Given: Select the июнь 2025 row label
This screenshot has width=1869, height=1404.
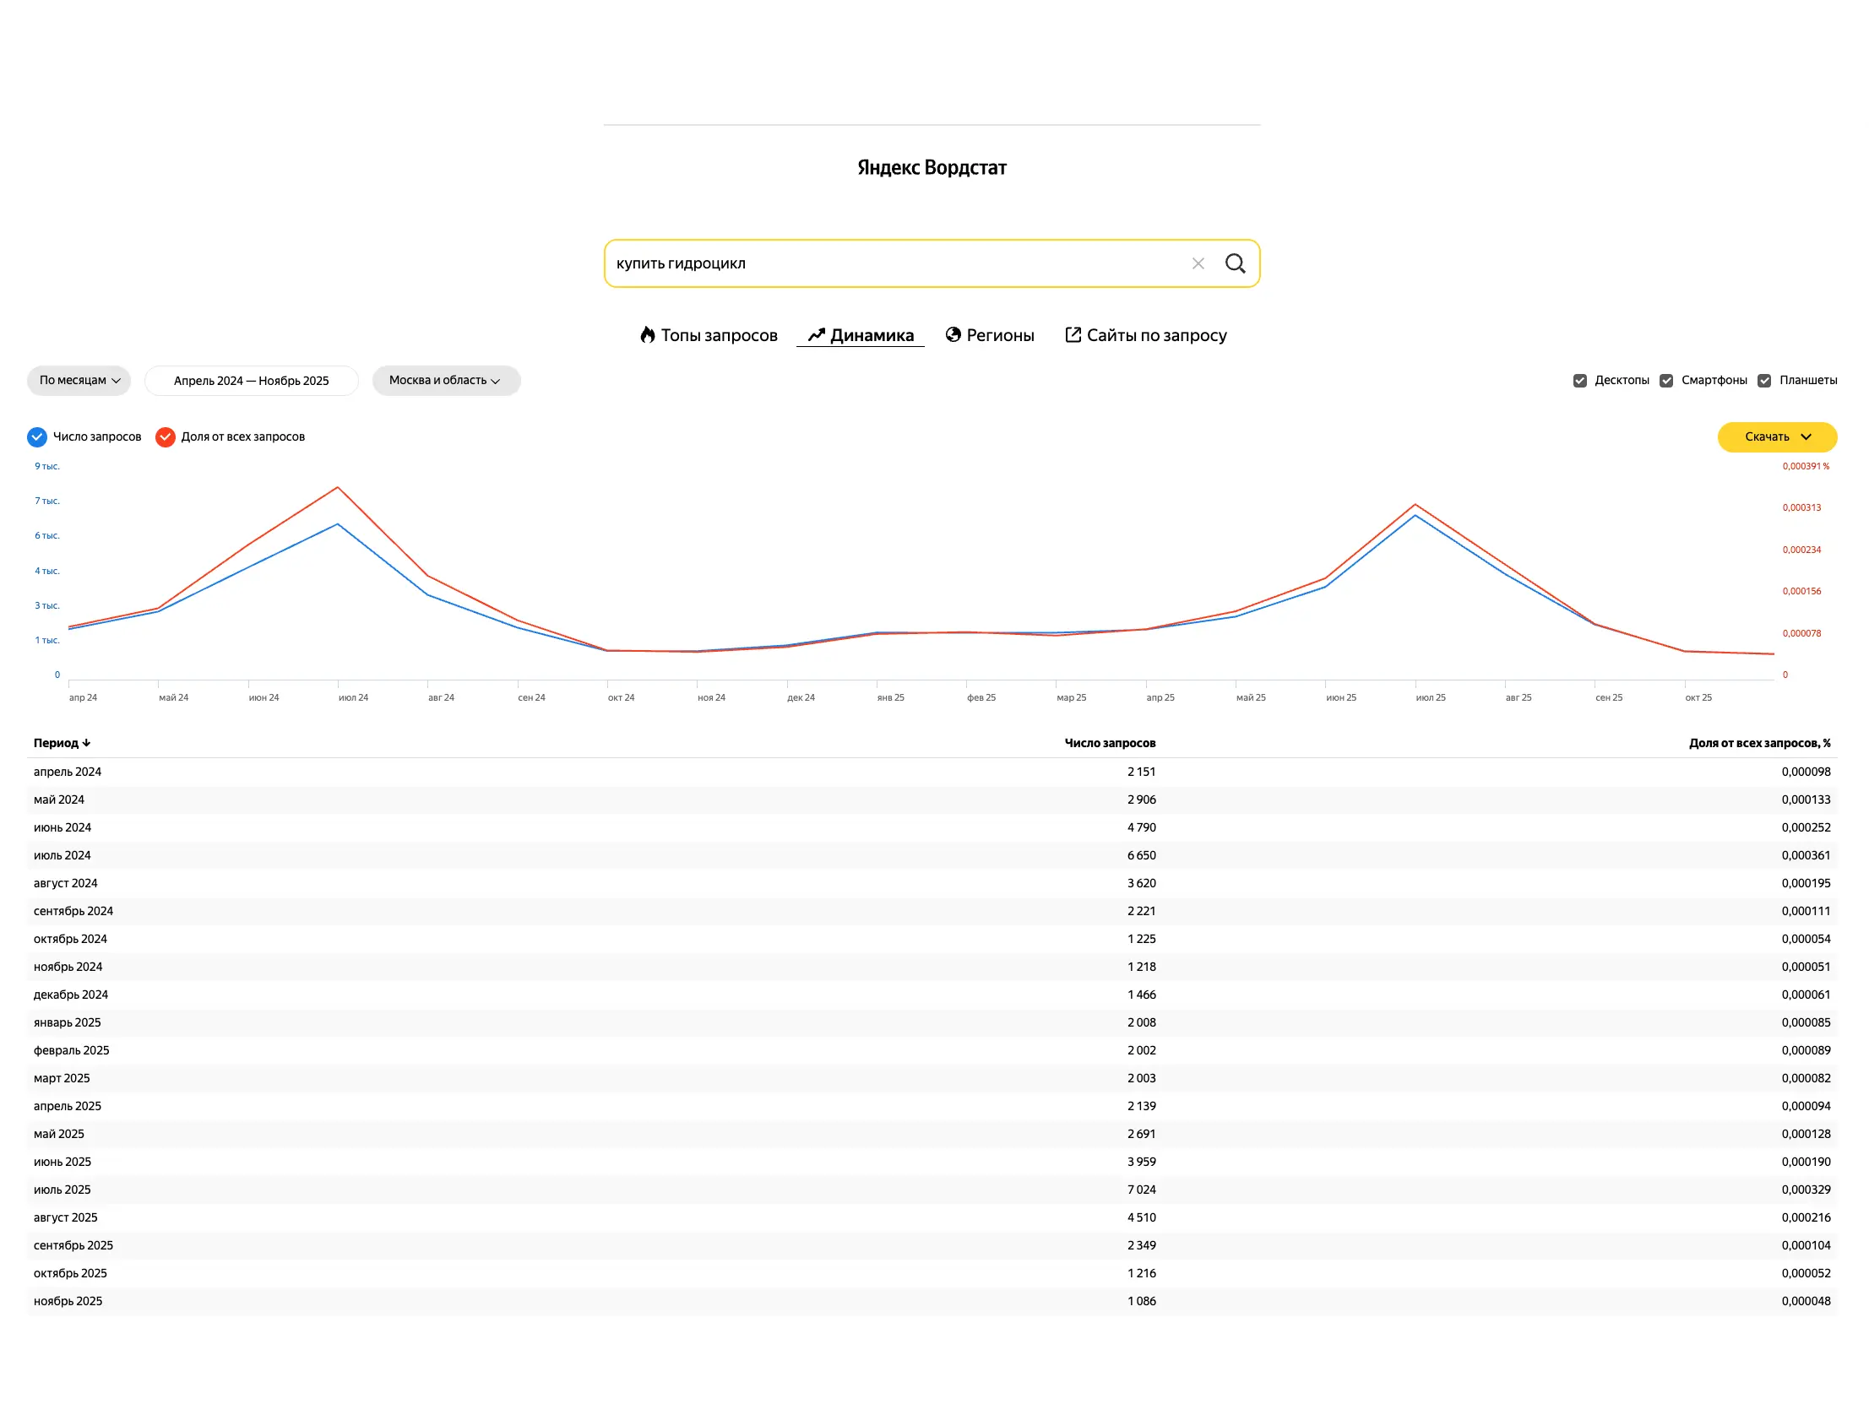Looking at the screenshot, I should coord(62,1163).
